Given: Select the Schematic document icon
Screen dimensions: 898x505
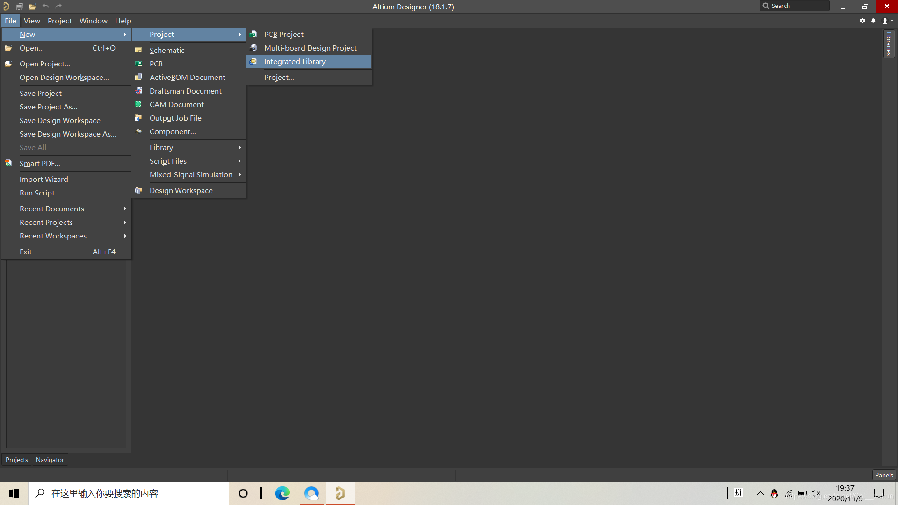Looking at the screenshot, I should click(x=138, y=50).
